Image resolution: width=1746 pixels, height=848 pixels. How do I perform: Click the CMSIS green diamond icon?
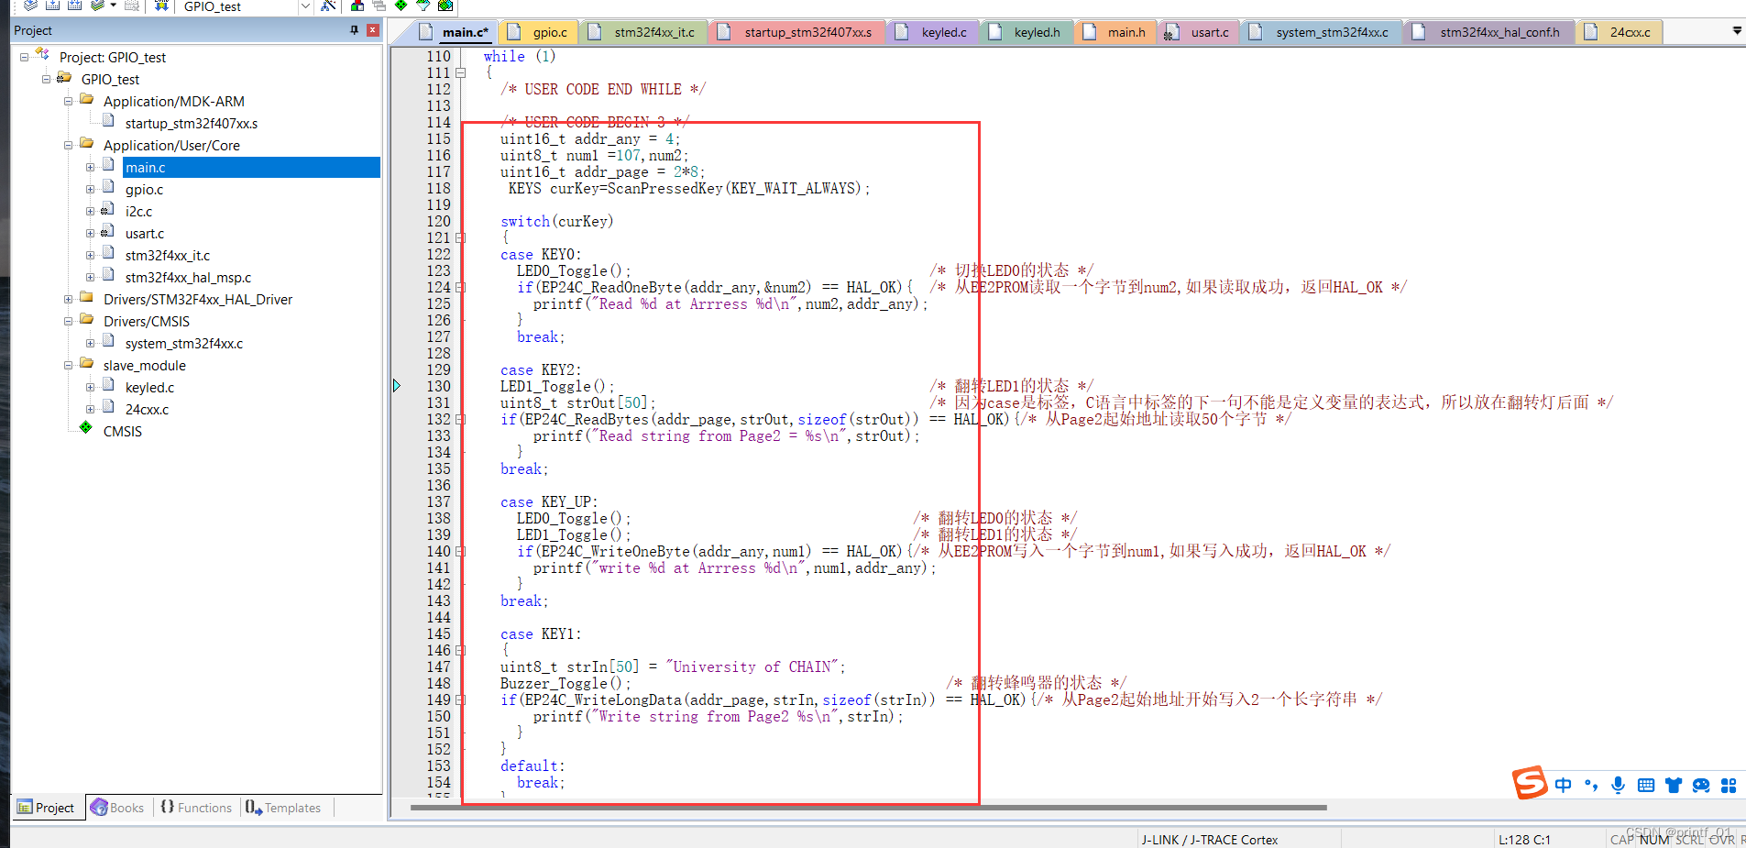85,427
